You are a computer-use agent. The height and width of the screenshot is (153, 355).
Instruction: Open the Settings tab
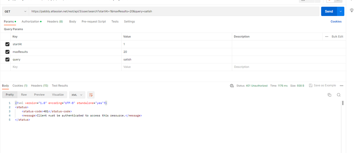tap(129, 21)
